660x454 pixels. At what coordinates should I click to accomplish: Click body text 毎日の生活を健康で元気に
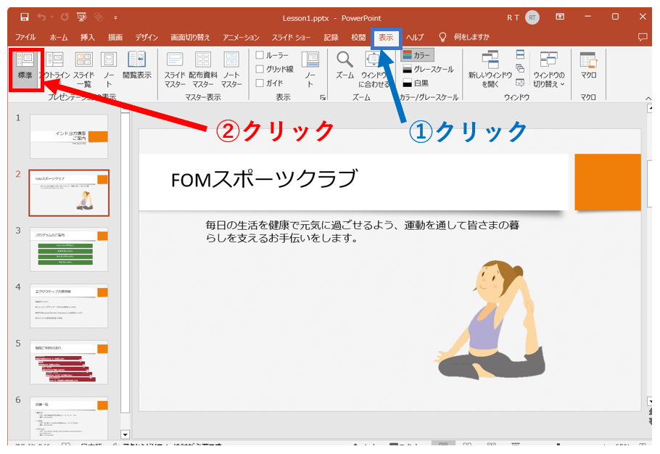(x=362, y=231)
